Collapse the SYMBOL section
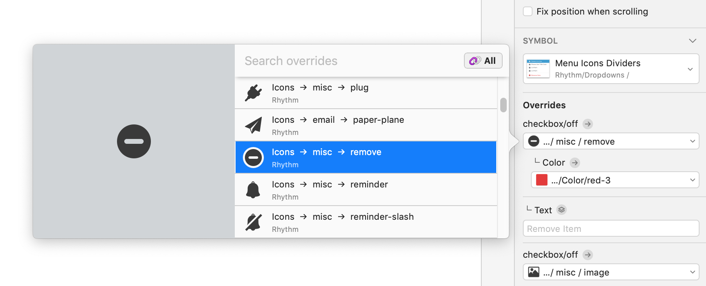This screenshot has height=286, width=706. [693, 41]
